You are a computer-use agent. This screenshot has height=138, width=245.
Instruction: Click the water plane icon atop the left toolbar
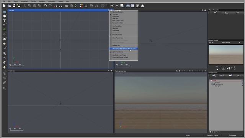4,12
